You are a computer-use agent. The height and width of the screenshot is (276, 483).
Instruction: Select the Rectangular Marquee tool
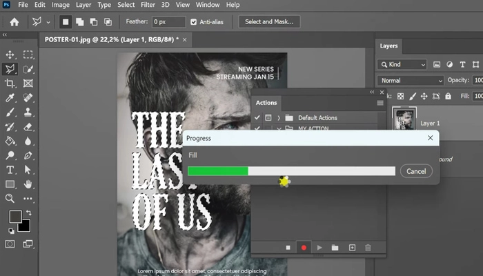click(x=28, y=55)
